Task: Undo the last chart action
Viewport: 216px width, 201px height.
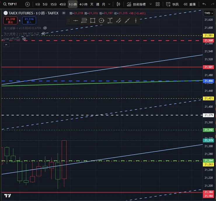Action: pos(204,4)
